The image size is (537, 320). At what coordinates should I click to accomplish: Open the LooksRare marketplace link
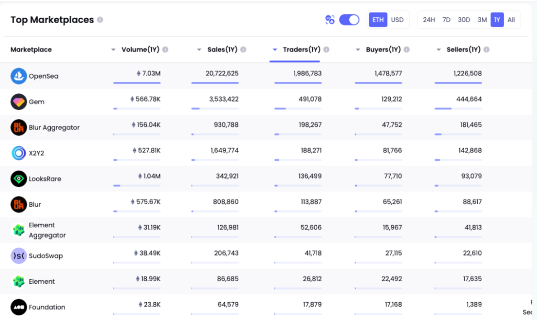click(x=45, y=179)
